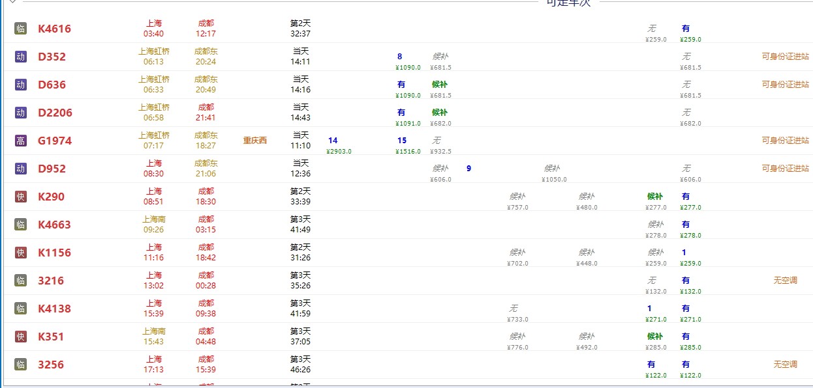Screen dimensions: 813x388
Task: Click the 快 icon beside K290
Action: 20,197
